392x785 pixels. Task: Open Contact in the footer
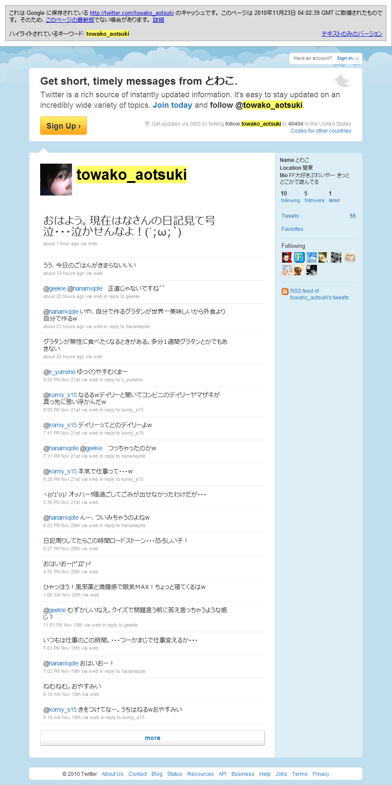(138, 774)
